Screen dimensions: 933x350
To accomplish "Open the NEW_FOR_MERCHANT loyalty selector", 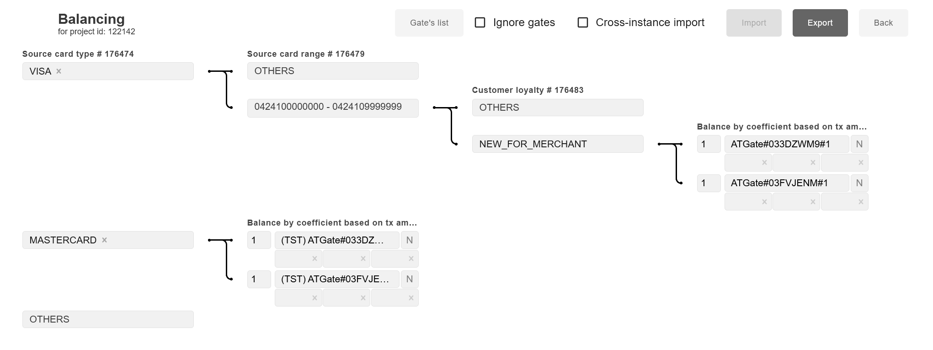I will pos(557,144).
